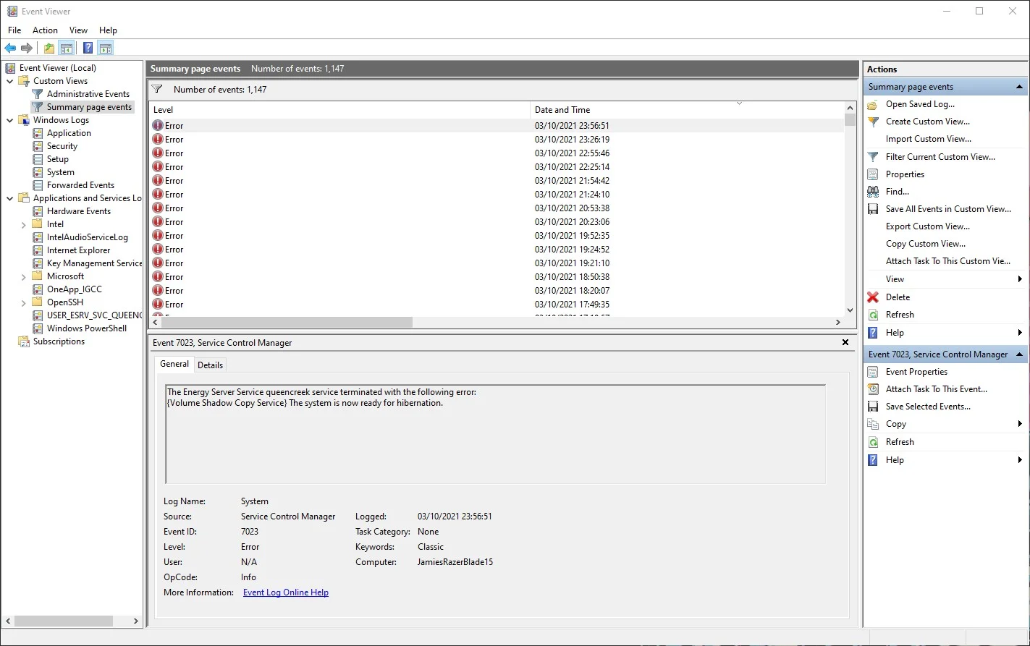This screenshot has height=646, width=1030.
Task: Sort by the Date and Time column header
Action: tap(687, 110)
